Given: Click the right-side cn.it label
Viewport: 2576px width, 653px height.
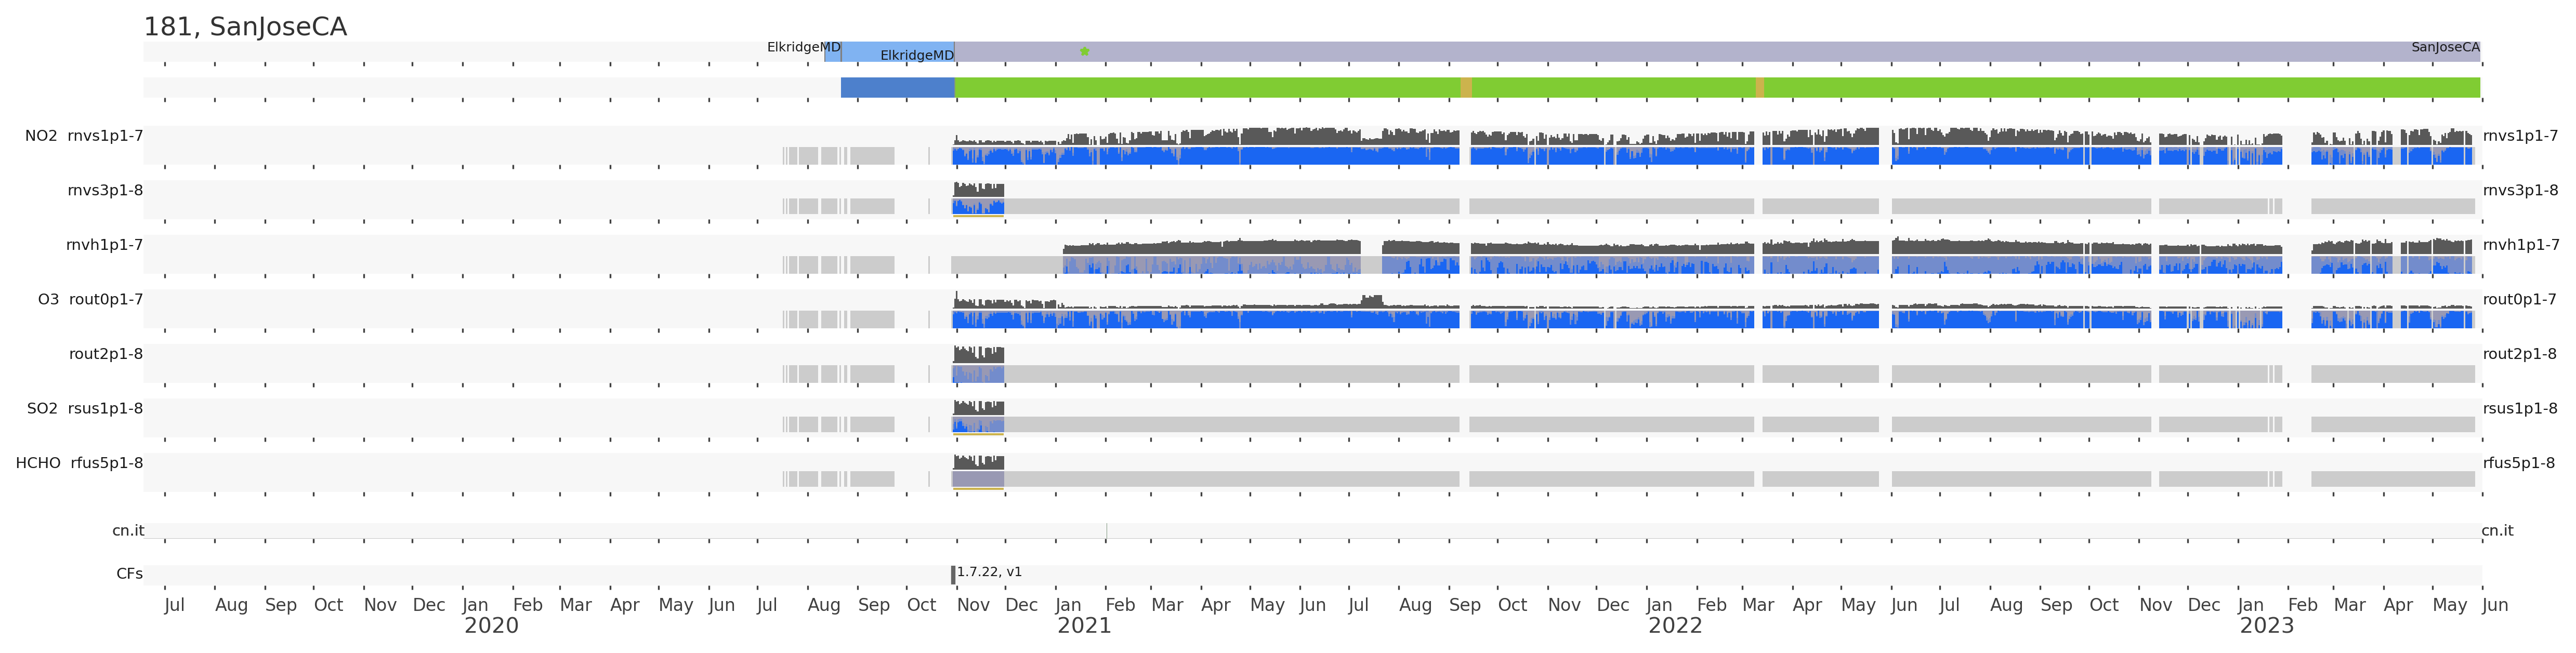Looking at the screenshot, I should 2497,531.
